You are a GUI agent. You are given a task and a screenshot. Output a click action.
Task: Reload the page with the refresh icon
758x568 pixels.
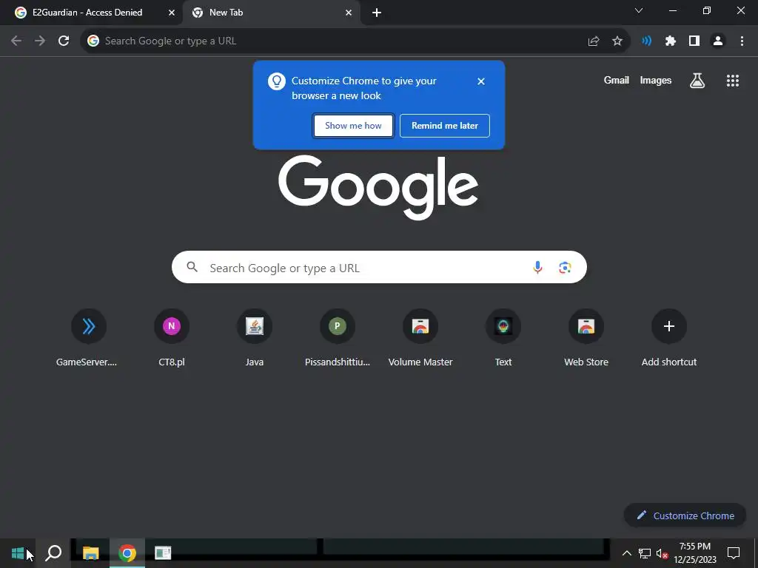64,41
